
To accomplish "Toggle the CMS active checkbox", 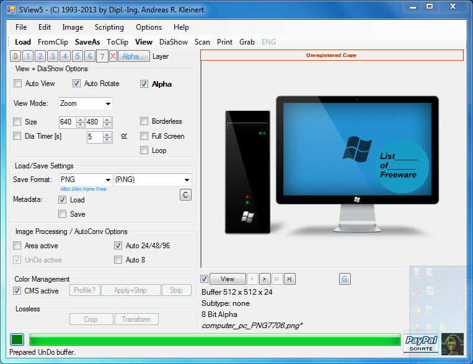I will click(x=17, y=291).
